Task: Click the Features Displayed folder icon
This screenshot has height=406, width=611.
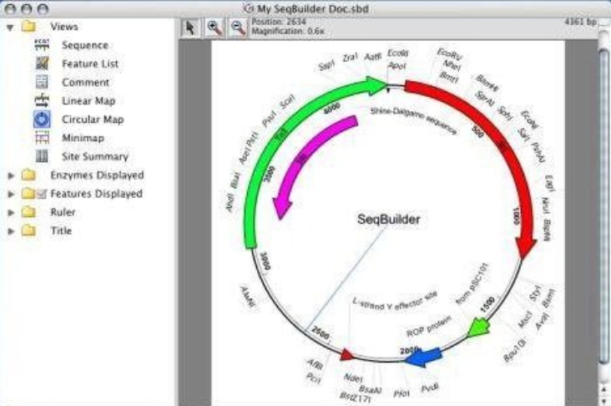Action: (28, 194)
